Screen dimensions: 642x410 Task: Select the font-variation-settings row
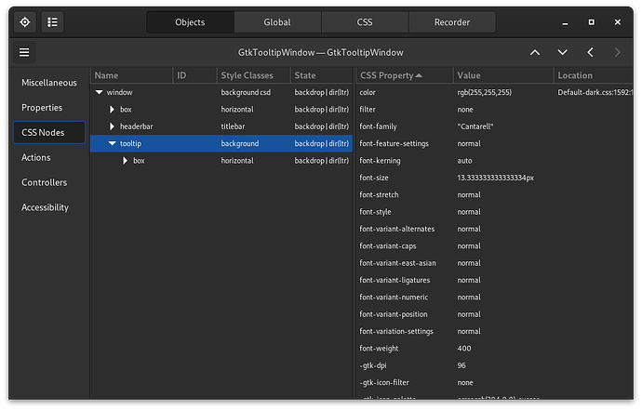coord(495,331)
